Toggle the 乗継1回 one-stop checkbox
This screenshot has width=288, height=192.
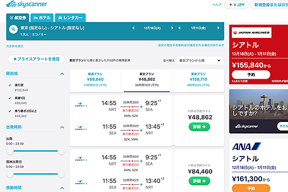(10, 98)
